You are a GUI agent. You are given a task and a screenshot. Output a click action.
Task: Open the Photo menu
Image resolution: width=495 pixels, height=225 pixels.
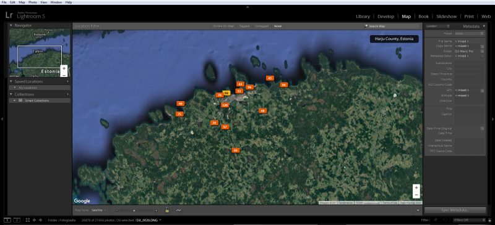[x=33, y=2]
